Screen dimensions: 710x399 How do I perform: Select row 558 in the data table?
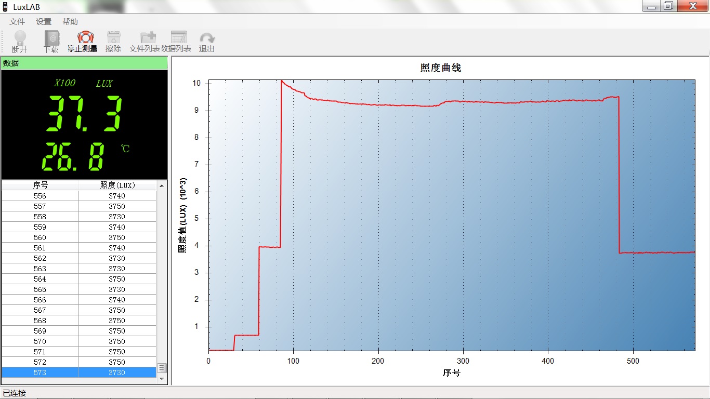79,217
